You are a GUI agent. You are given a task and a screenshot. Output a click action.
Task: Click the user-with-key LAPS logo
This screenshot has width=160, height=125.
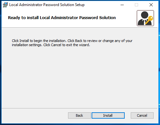coord(145,18)
